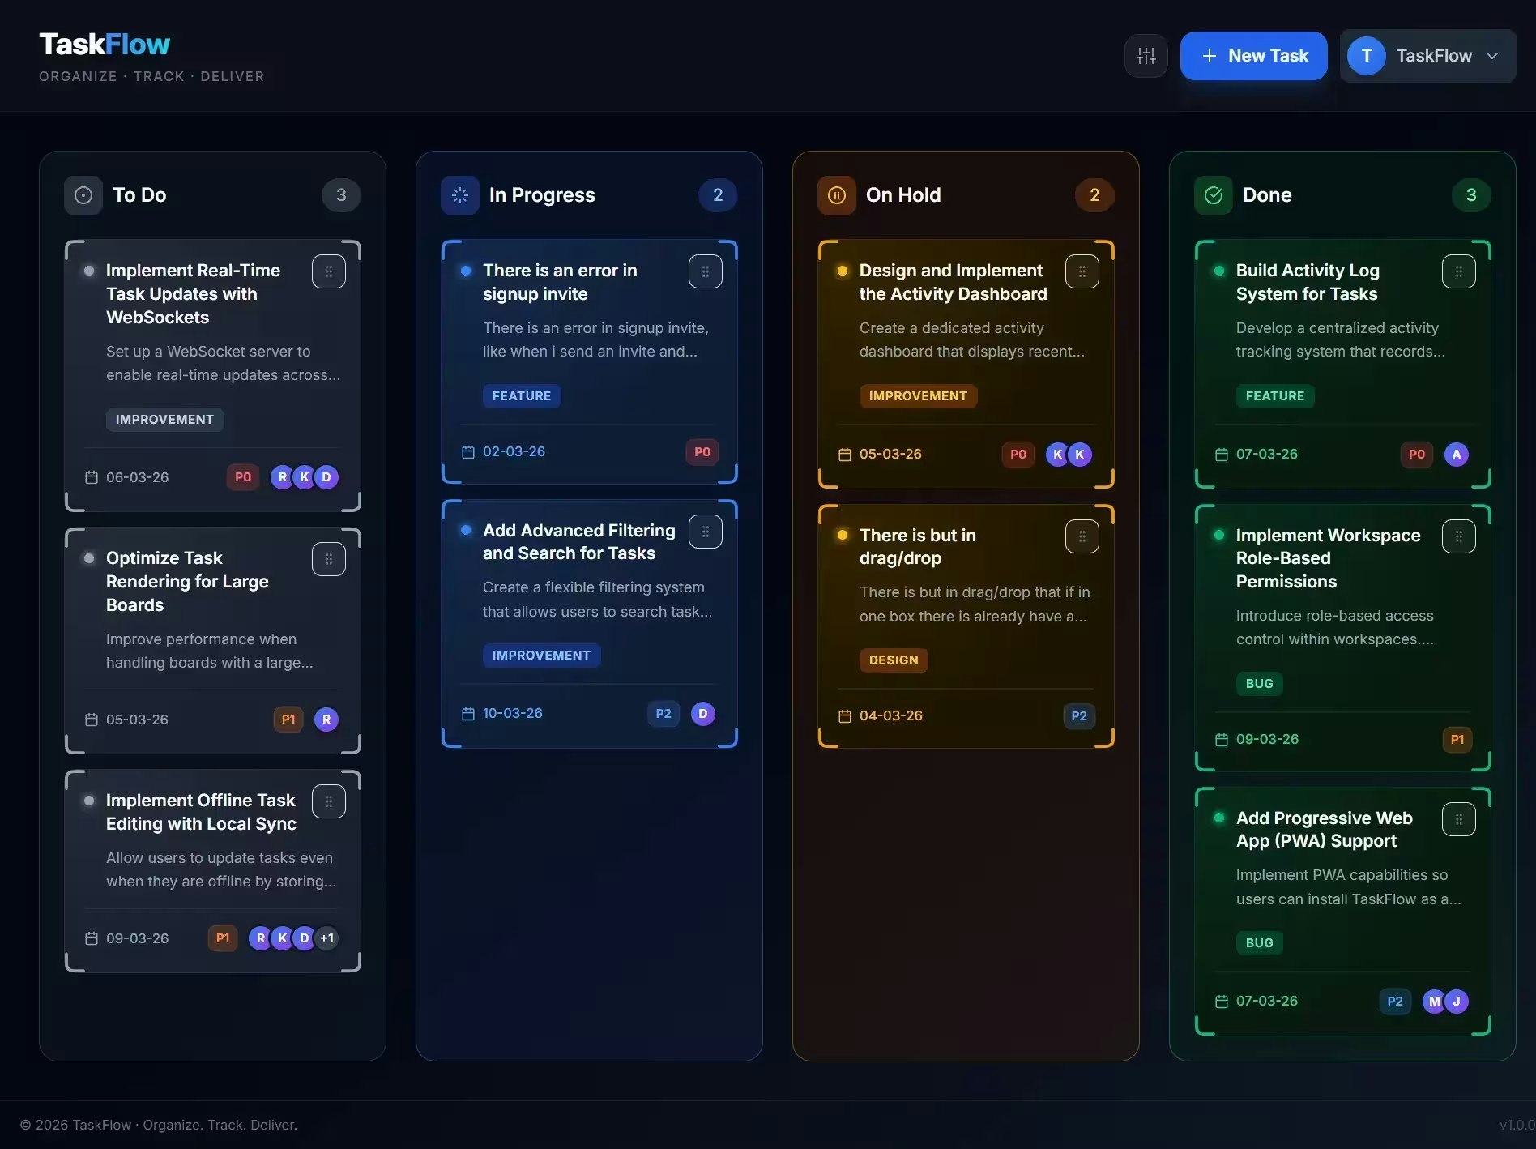Image resolution: width=1536 pixels, height=1149 pixels.
Task: Toggle status dot on signup invite error card
Action: [x=465, y=271]
